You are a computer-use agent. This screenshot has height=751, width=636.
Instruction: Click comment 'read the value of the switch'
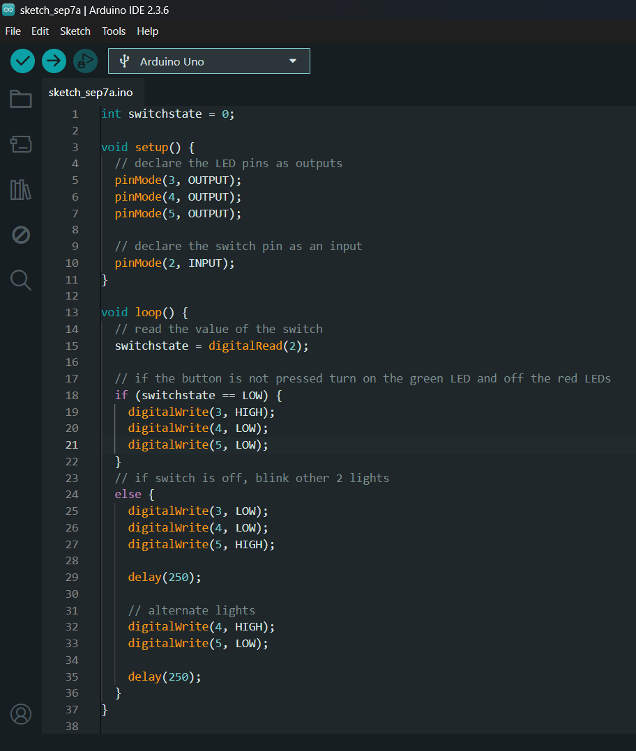(218, 329)
